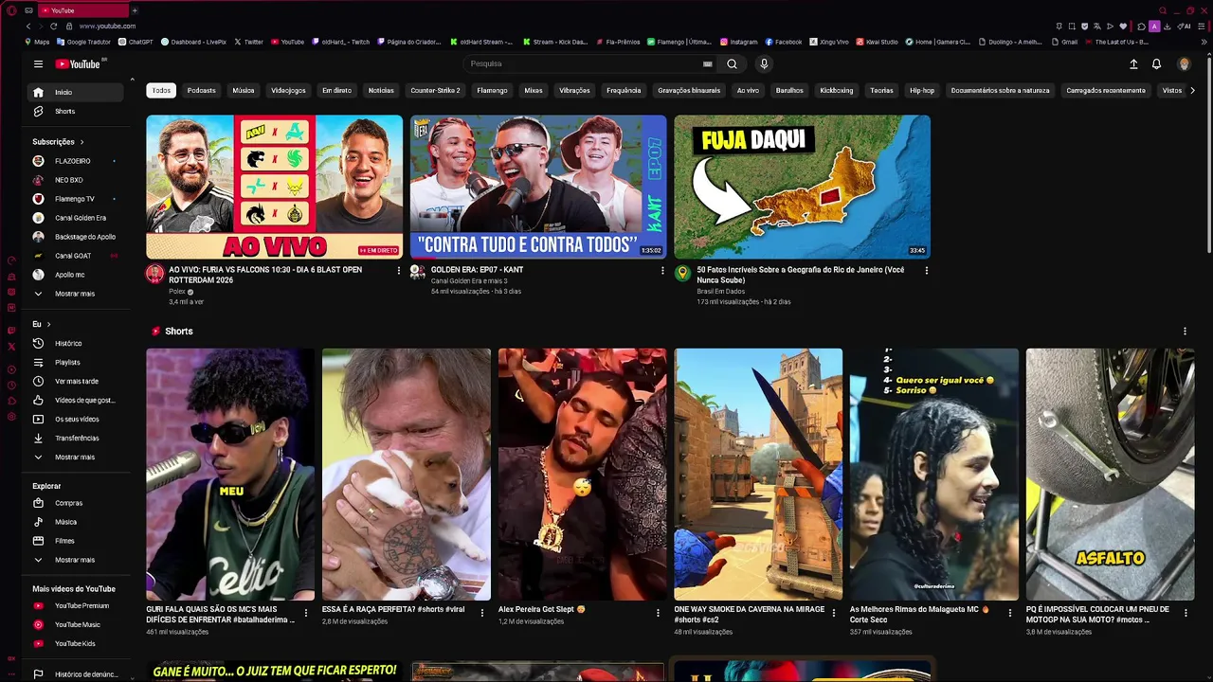
Task: Click the Opera downloads icon in toolbar
Action: click(1167, 26)
